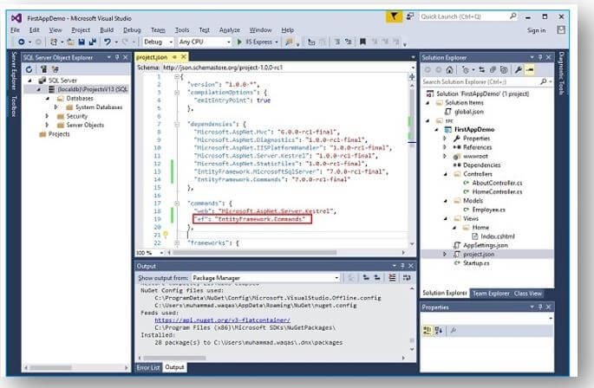
Task: Click Refresh in SQL Server Object Explorer
Action: pos(29,69)
